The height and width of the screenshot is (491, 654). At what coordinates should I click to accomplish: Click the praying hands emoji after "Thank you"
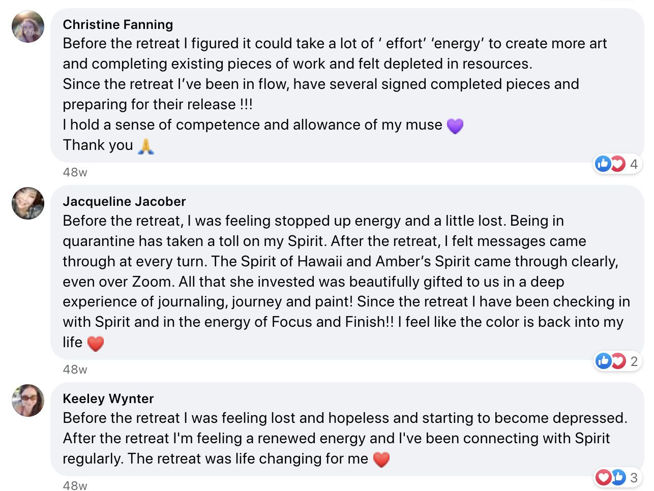pos(146,146)
